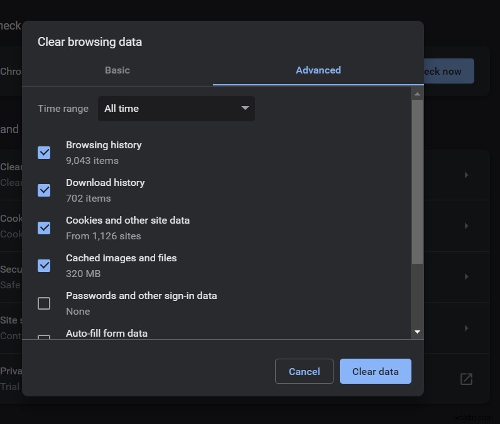
Task: Click the first background row chevron arrow
Action: tap(466, 175)
